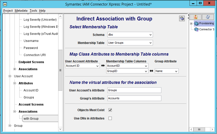The height and width of the screenshot is (134, 217).
Task: Select the Provisioning cube icon
Action: [x=196, y=24]
